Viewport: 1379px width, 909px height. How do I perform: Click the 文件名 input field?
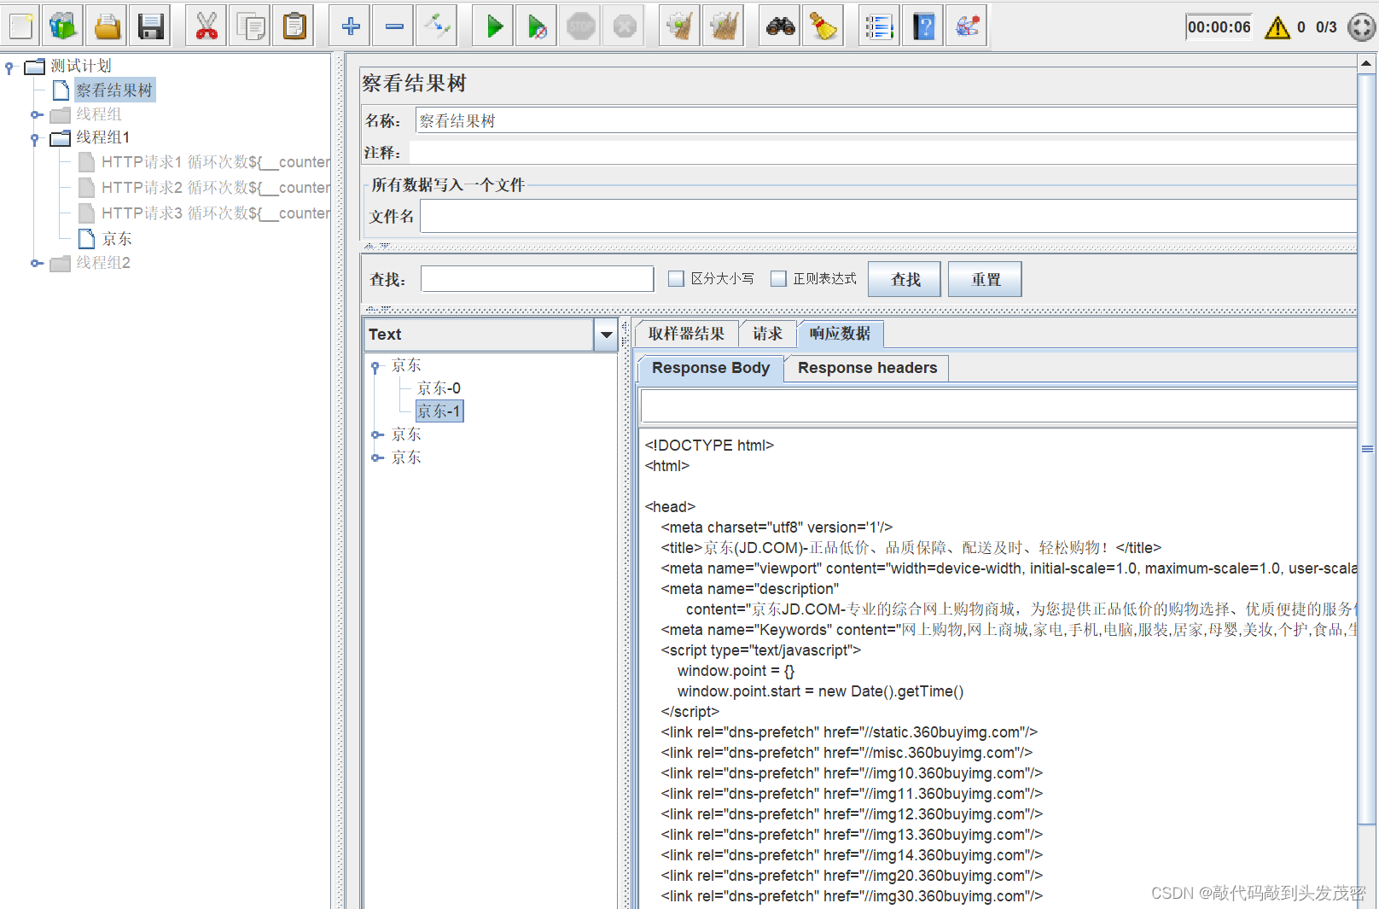(888, 217)
